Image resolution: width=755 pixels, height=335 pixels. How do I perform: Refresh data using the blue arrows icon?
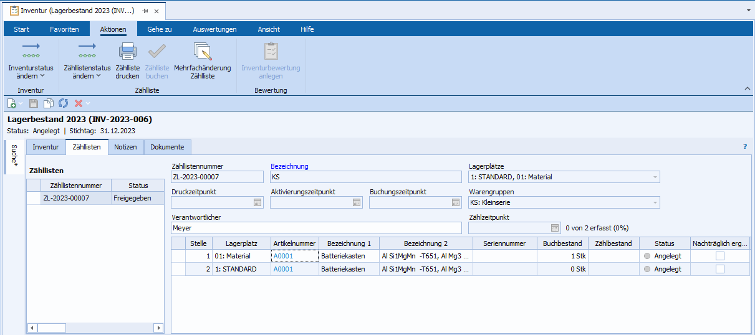63,103
